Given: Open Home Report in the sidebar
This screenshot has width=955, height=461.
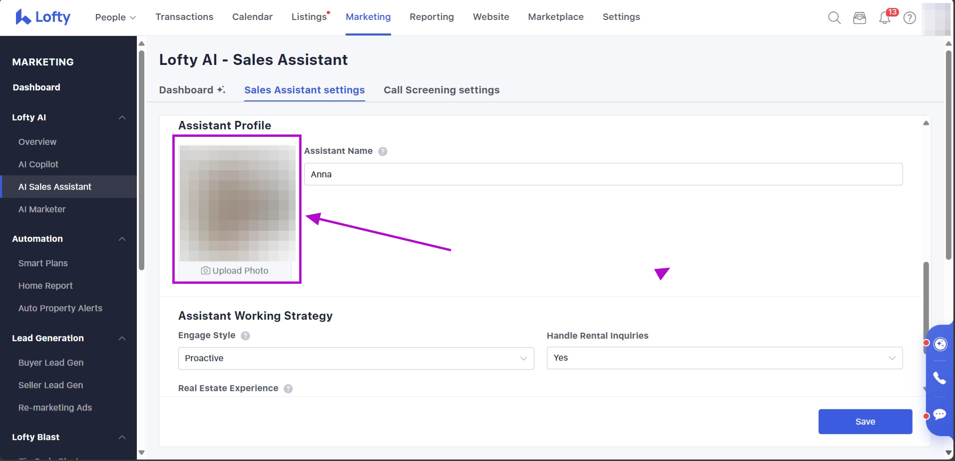Looking at the screenshot, I should point(45,286).
